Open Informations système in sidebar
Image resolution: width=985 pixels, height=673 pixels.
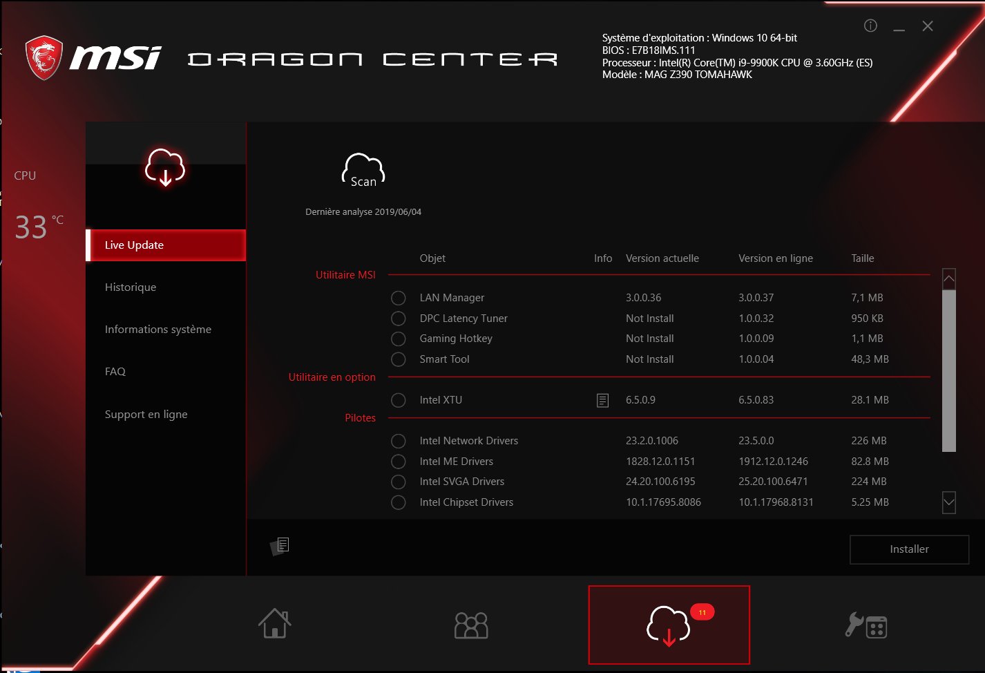[x=158, y=330]
